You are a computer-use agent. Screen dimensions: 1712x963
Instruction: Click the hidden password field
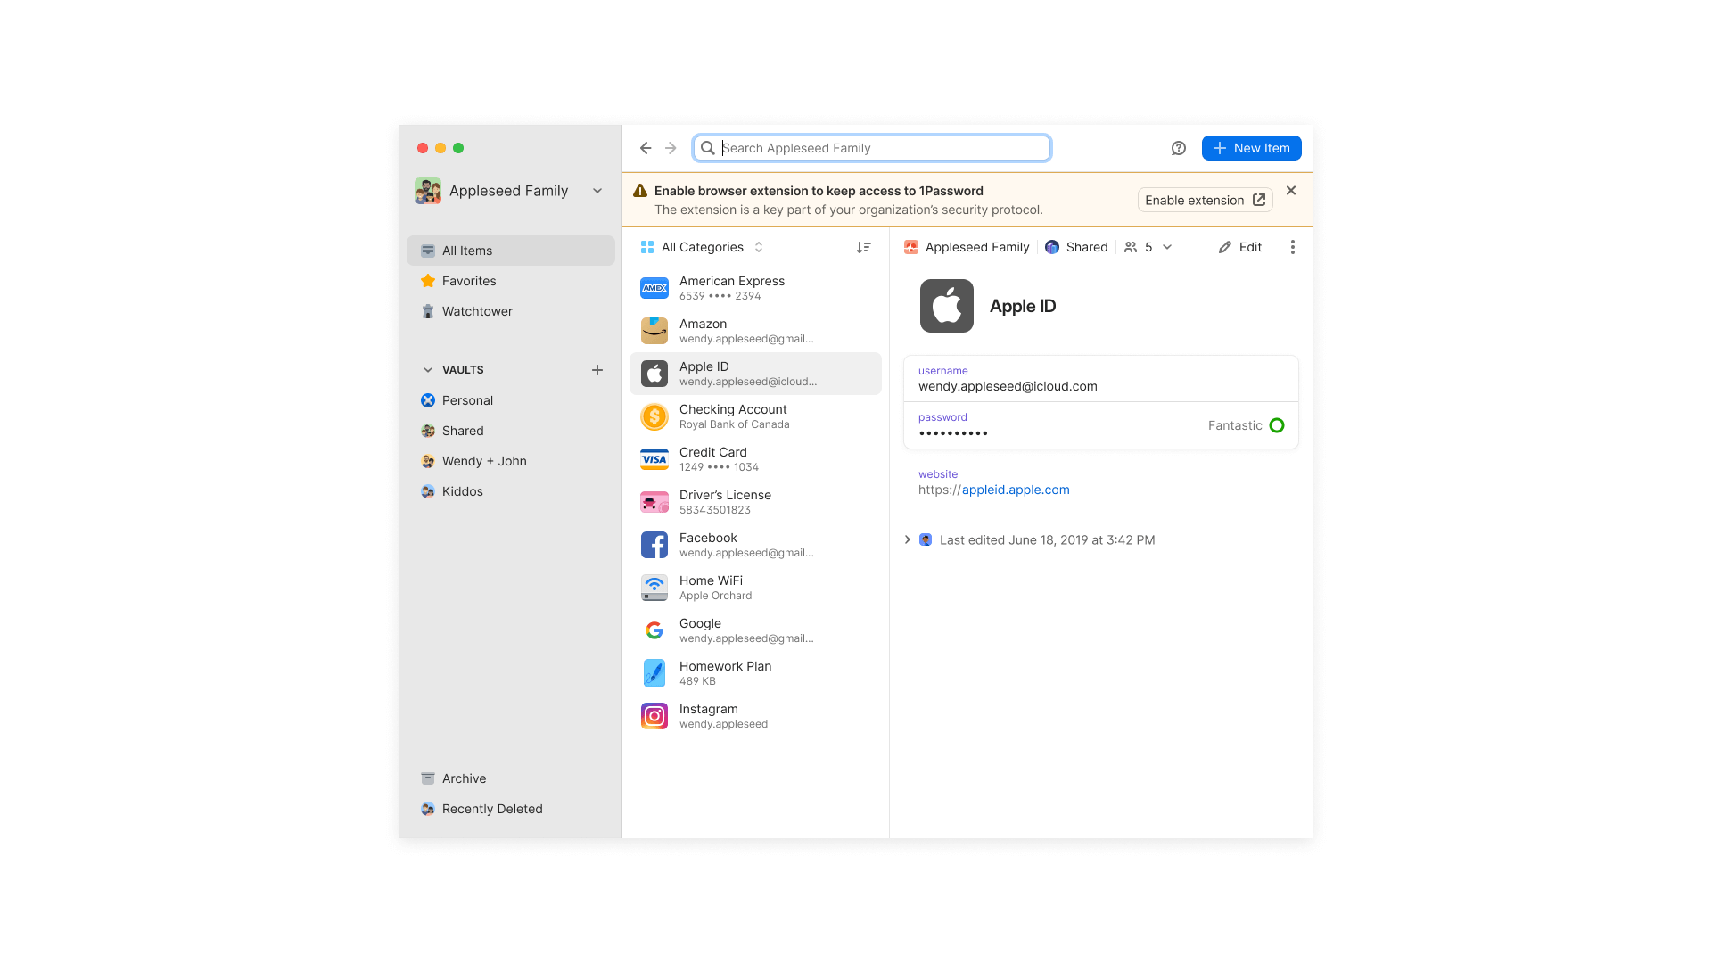(x=1101, y=425)
